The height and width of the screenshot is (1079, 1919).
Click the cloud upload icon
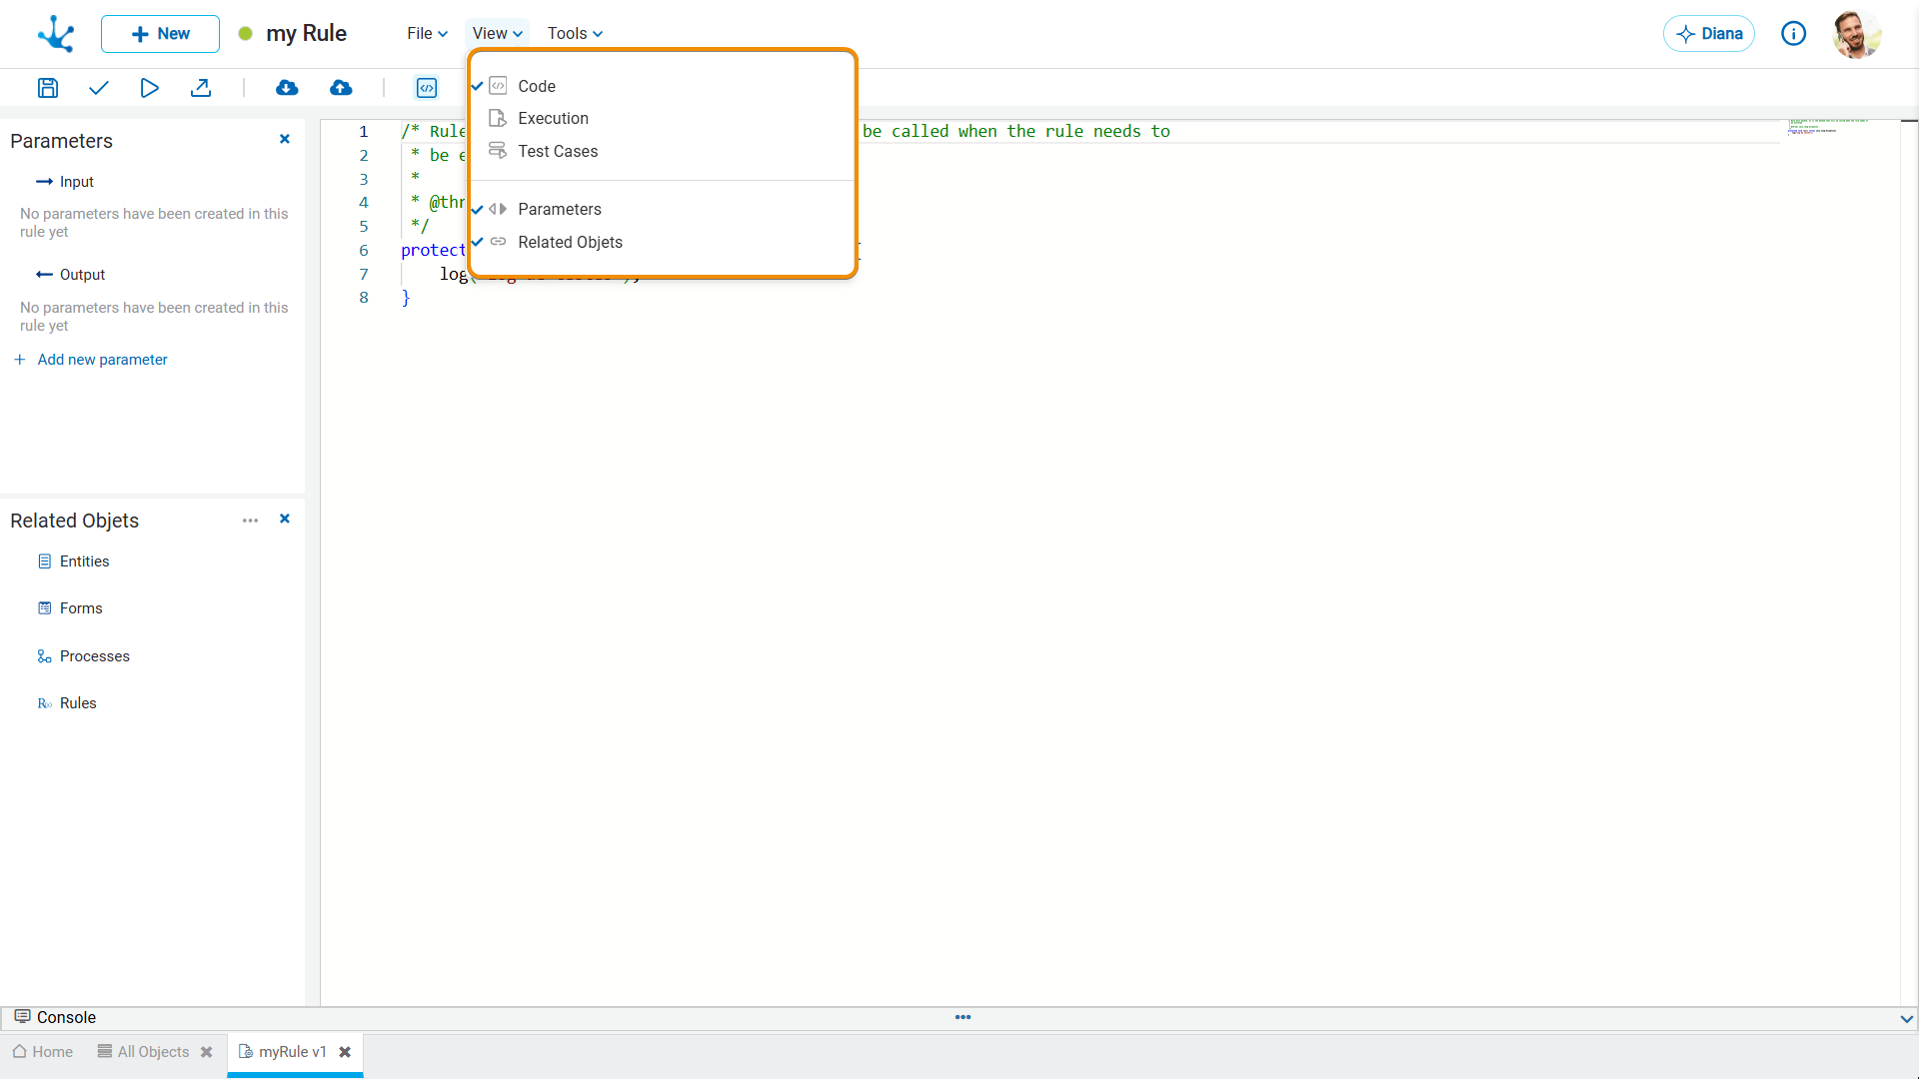[341, 88]
